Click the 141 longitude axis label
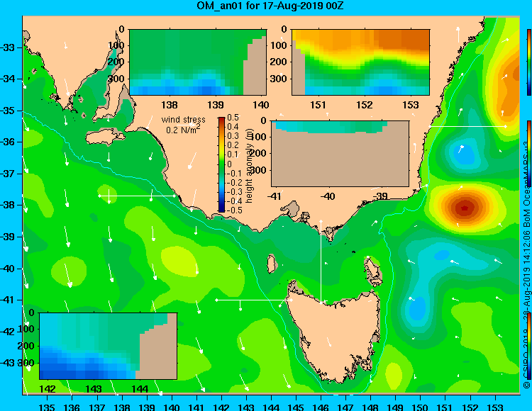 tap(196, 407)
